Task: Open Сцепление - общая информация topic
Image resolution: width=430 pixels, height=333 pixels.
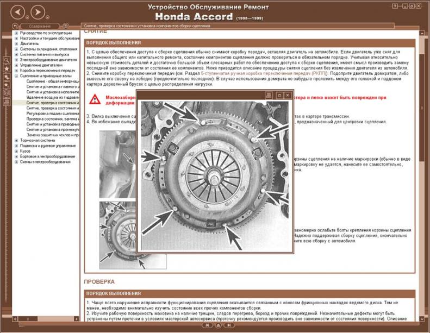Action: [x=53, y=81]
